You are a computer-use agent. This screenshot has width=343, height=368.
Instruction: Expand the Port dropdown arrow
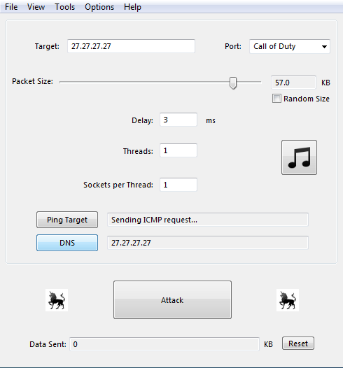[x=324, y=46]
